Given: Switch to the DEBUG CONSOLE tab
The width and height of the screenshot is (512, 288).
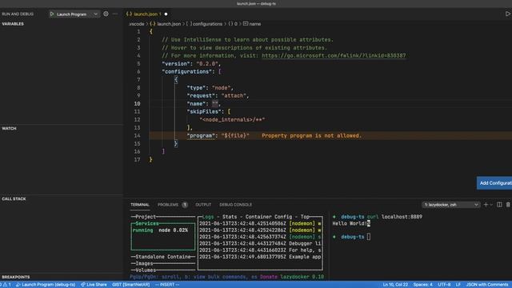Looking at the screenshot, I should point(235,205).
